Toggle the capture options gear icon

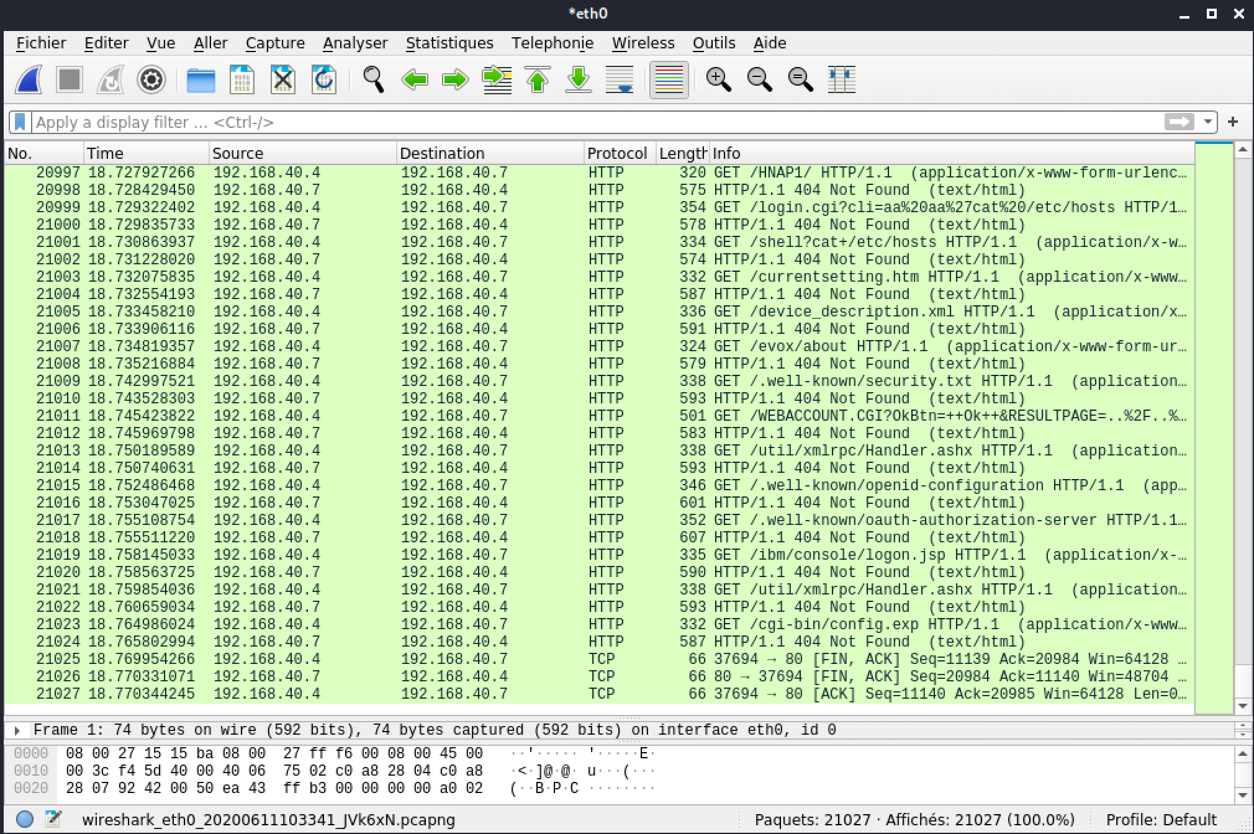pyautogui.click(x=151, y=81)
